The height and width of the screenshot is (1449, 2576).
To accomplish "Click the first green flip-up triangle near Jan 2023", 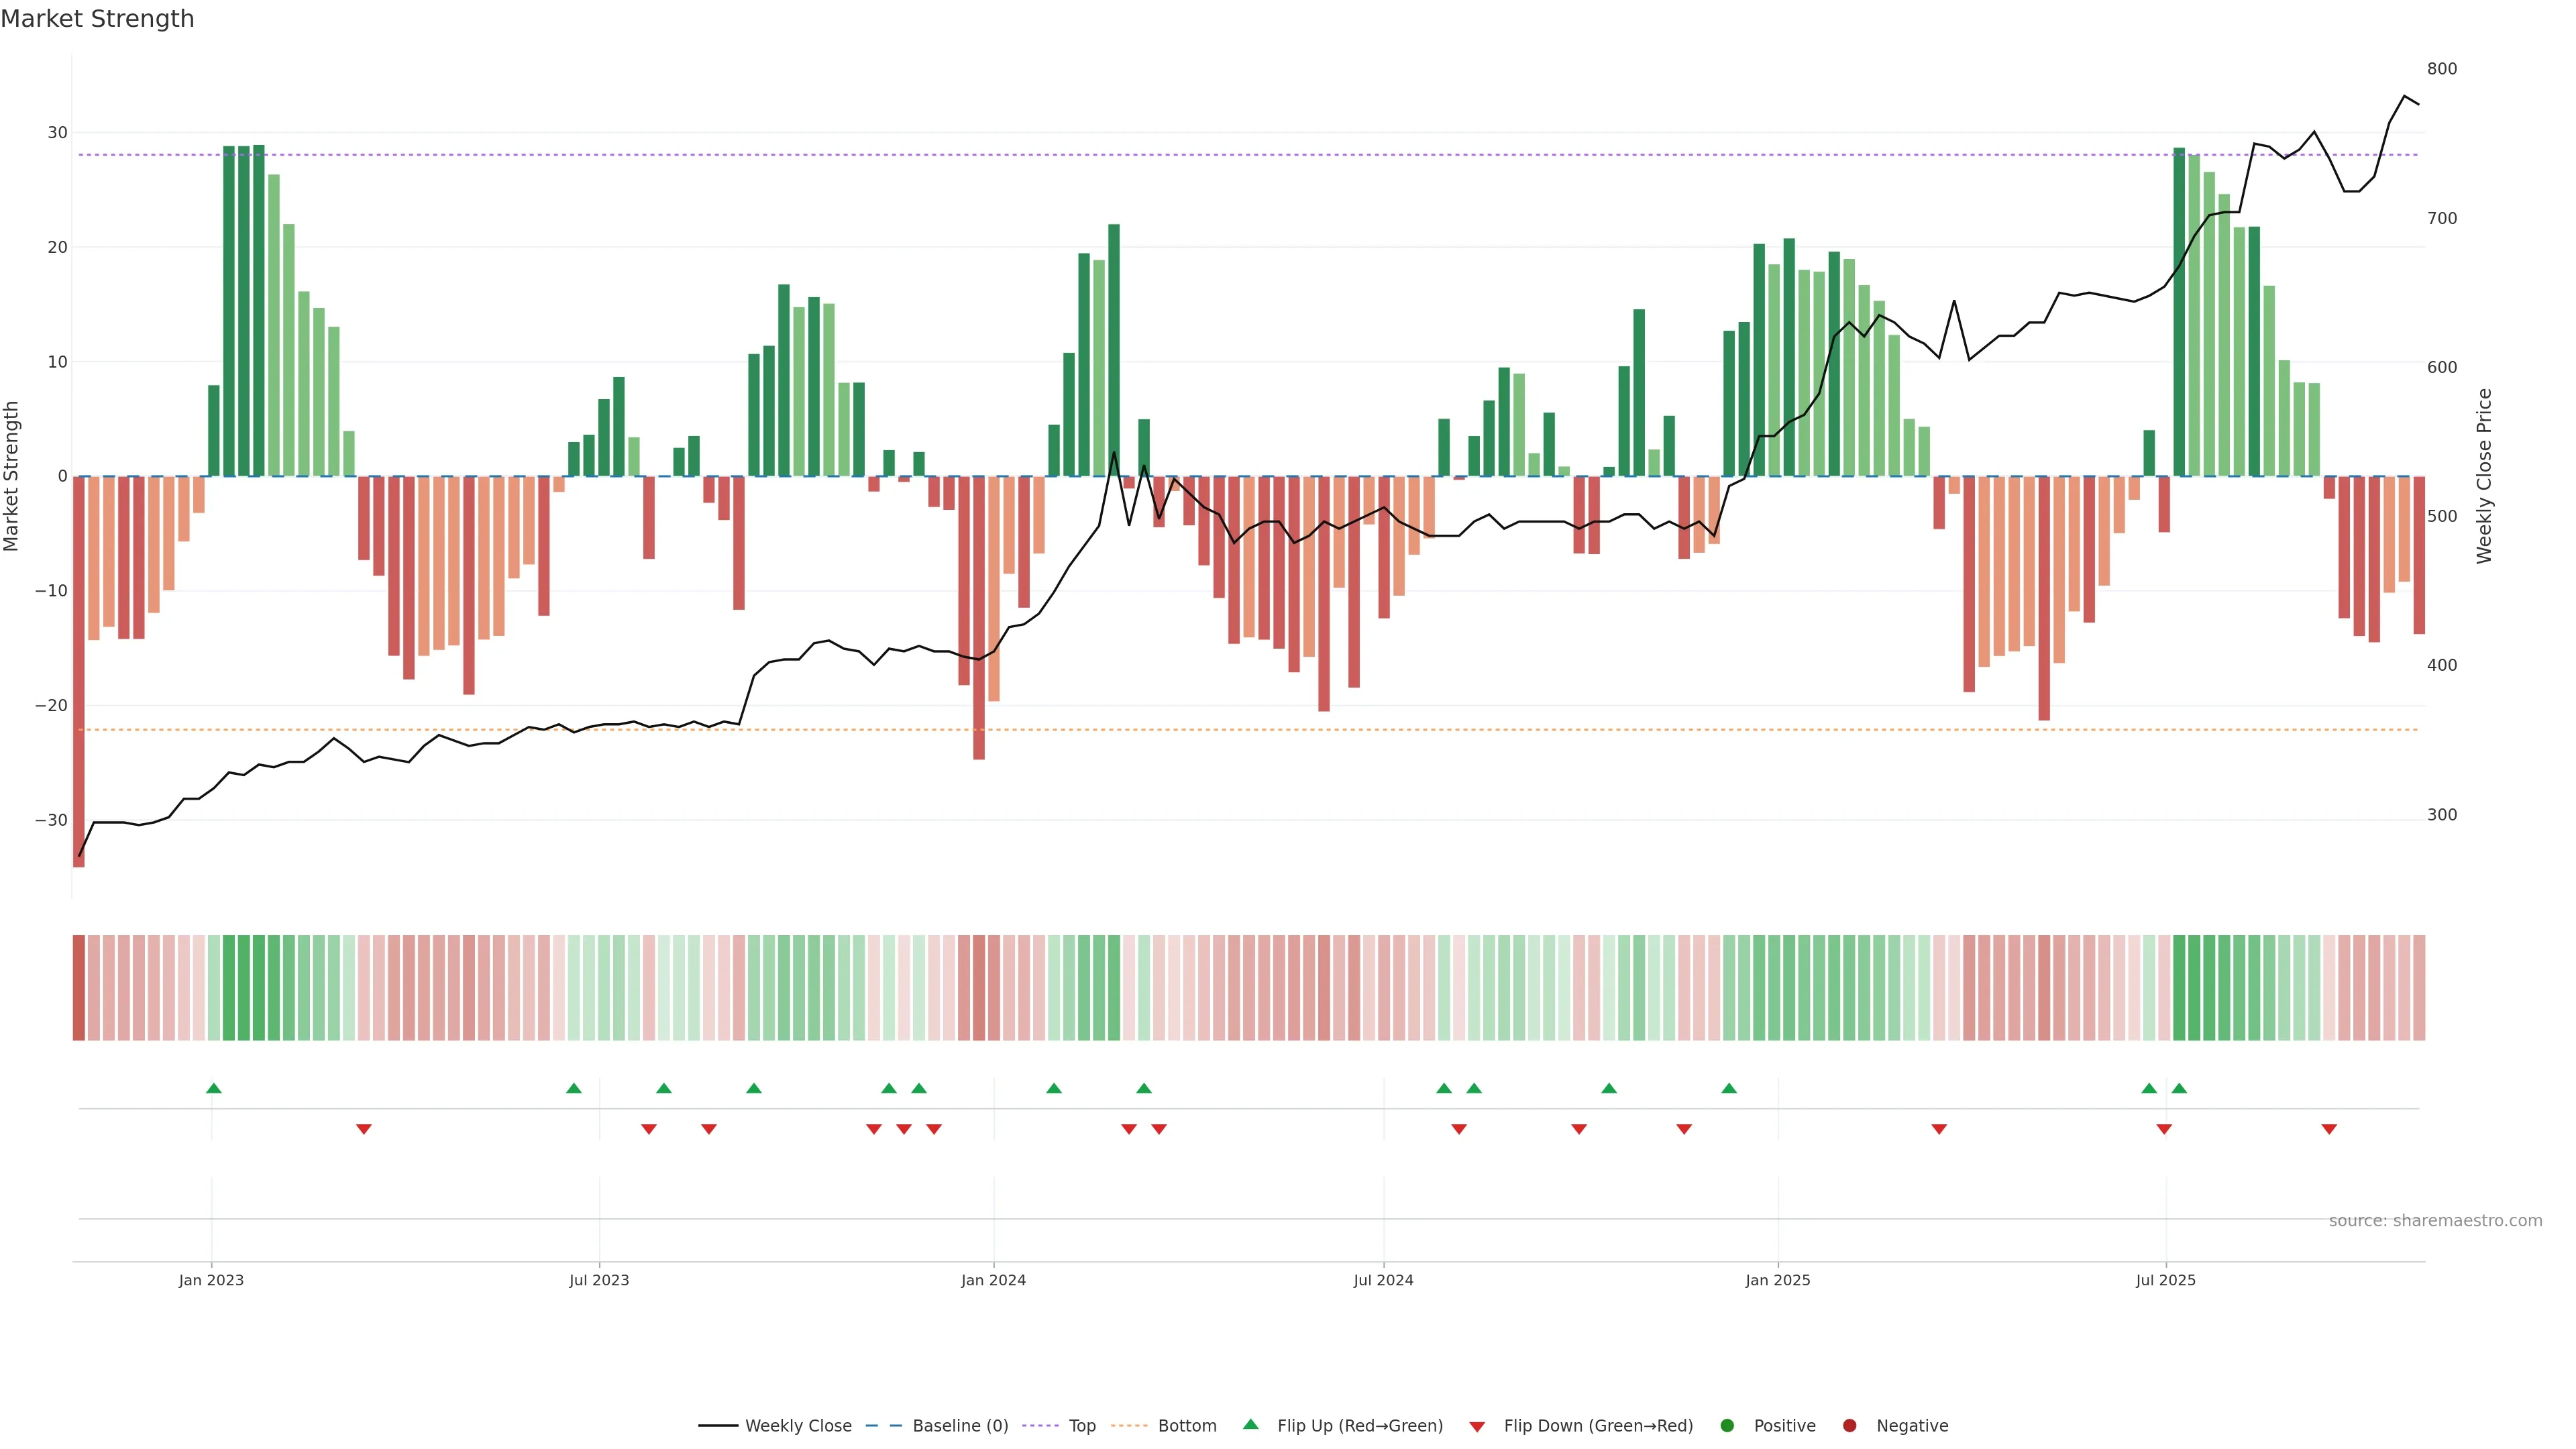I will pyautogui.click(x=213, y=1088).
